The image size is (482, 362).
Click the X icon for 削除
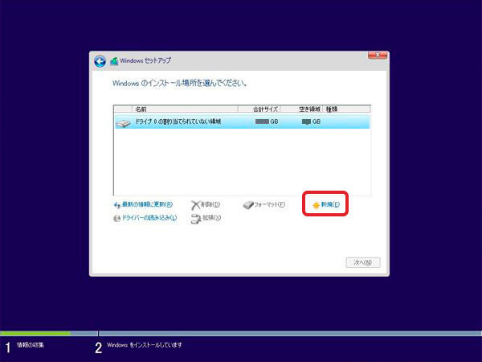tap(195, 205)
